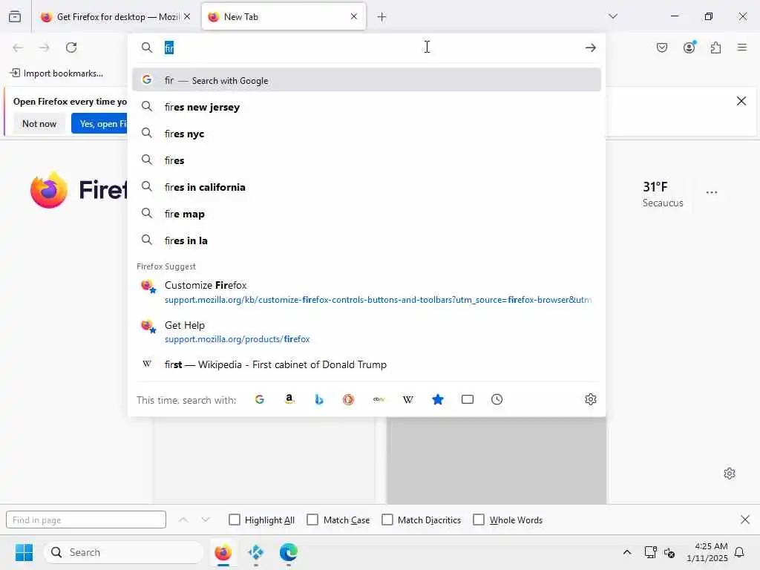
Task: Choose the 'fires in la' suggestion
Action: (x=367, y=240)
